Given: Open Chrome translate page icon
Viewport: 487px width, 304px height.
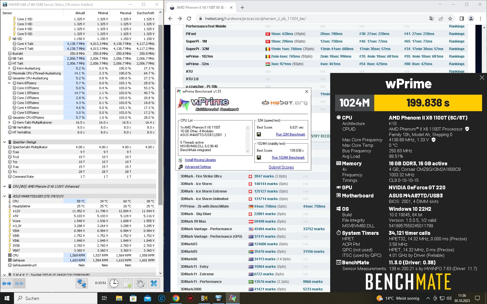Looking at the screenshot, I should [x=432, y=19].
